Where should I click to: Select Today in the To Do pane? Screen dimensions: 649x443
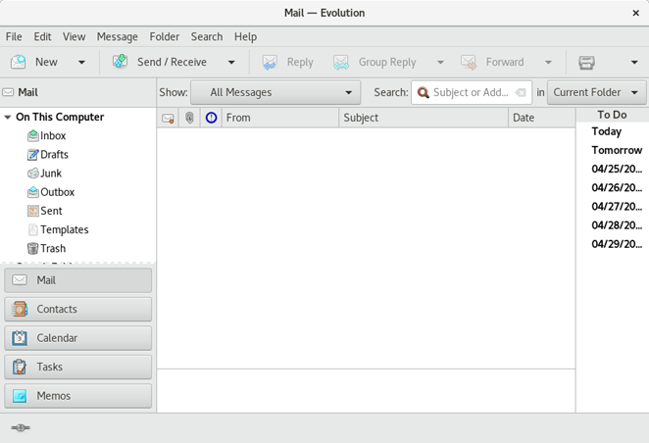click(x=607, y=131)
